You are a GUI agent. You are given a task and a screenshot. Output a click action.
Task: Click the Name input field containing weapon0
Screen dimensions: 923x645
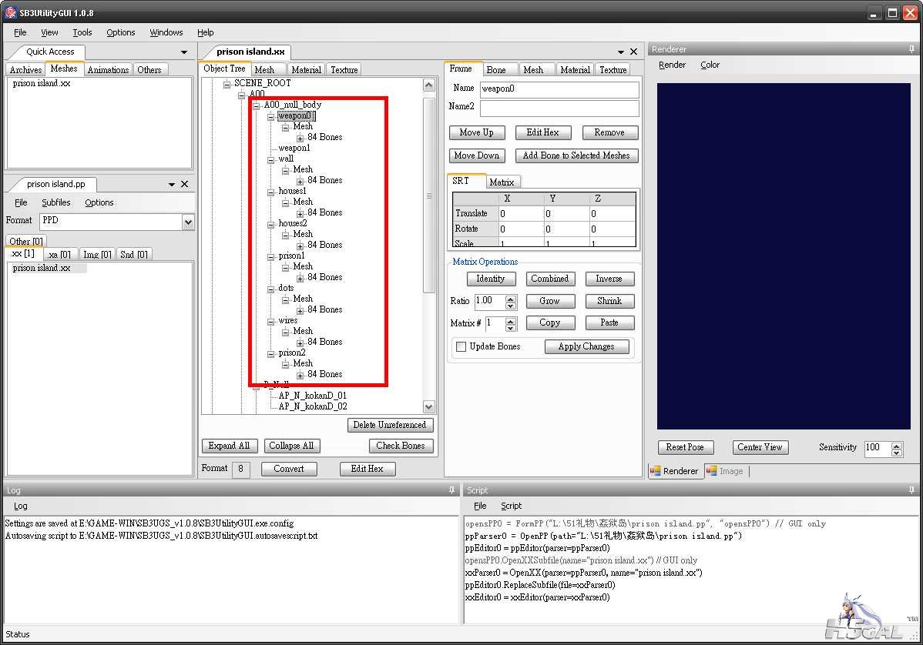[x=559, y=89]
